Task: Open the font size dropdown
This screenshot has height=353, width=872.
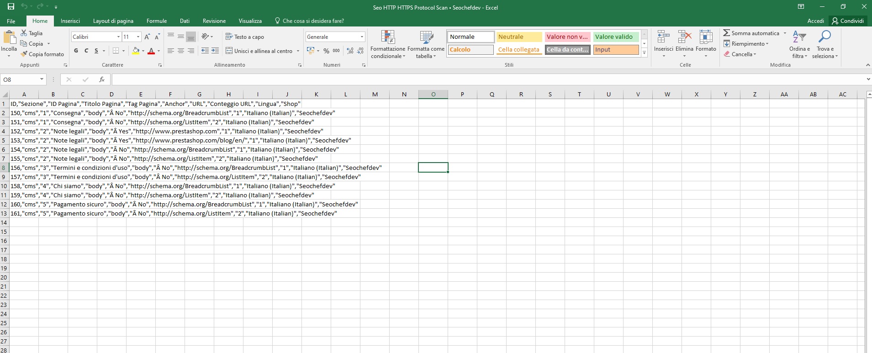Action: (x=138, y=37)
